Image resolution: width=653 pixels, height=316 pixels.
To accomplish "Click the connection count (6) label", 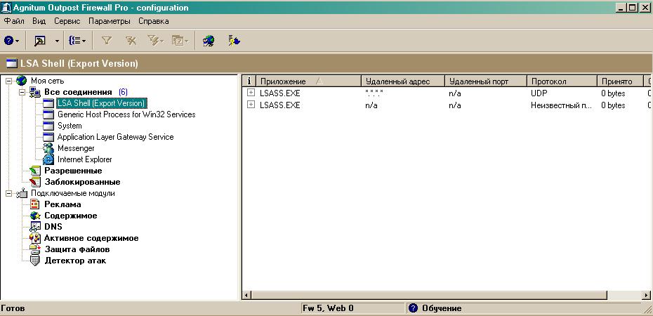I will [x=124, y=92].
